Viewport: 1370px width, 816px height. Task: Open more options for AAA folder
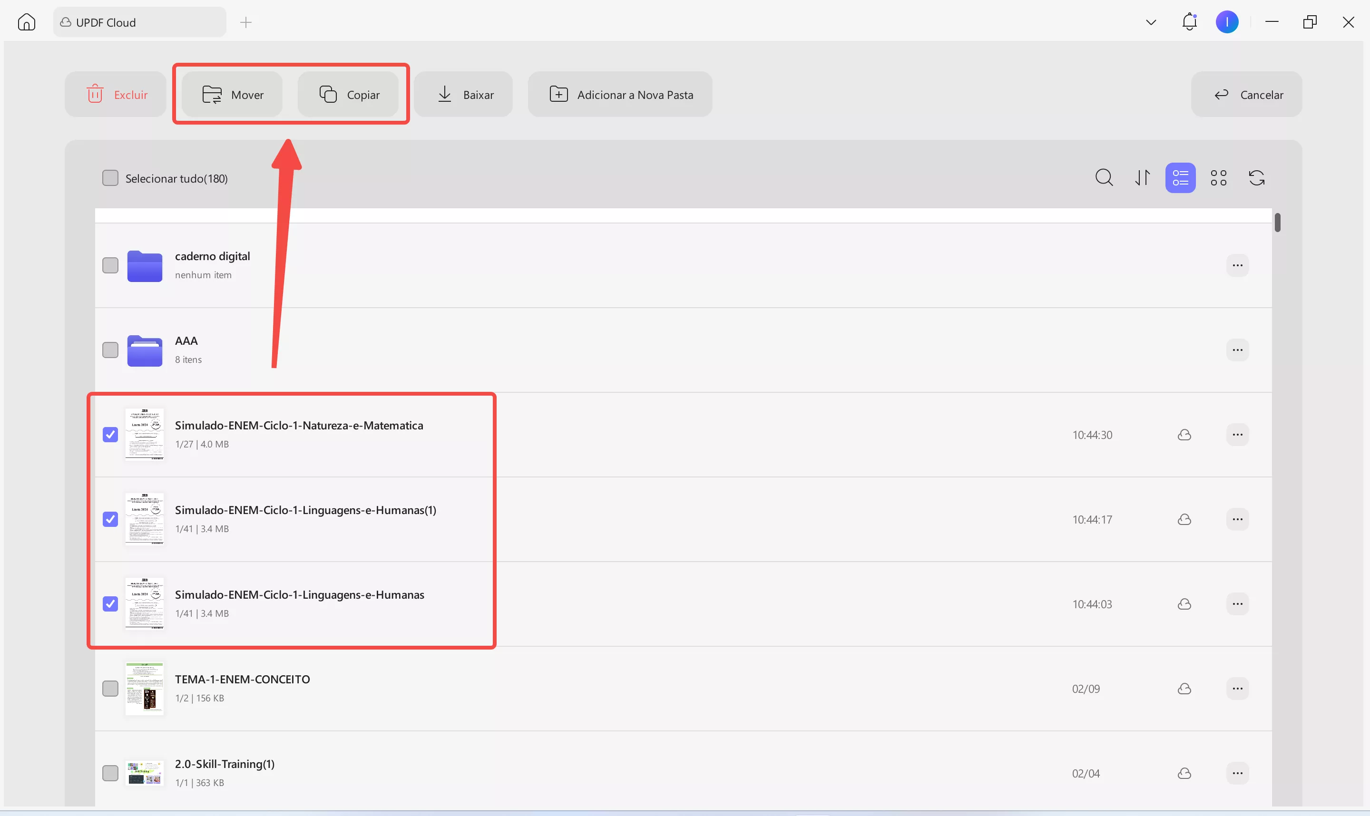click(x=1237, y=350)
